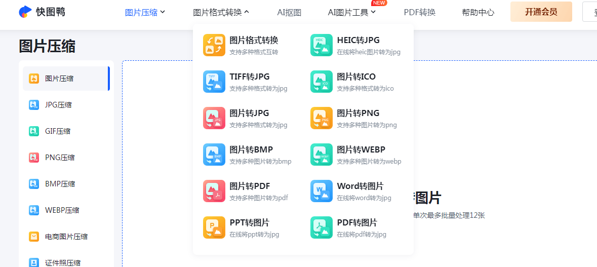Screen dimensions: 597x267
Task: Click the PNG压缩 sidebar icon
Action: click(34, 157)
